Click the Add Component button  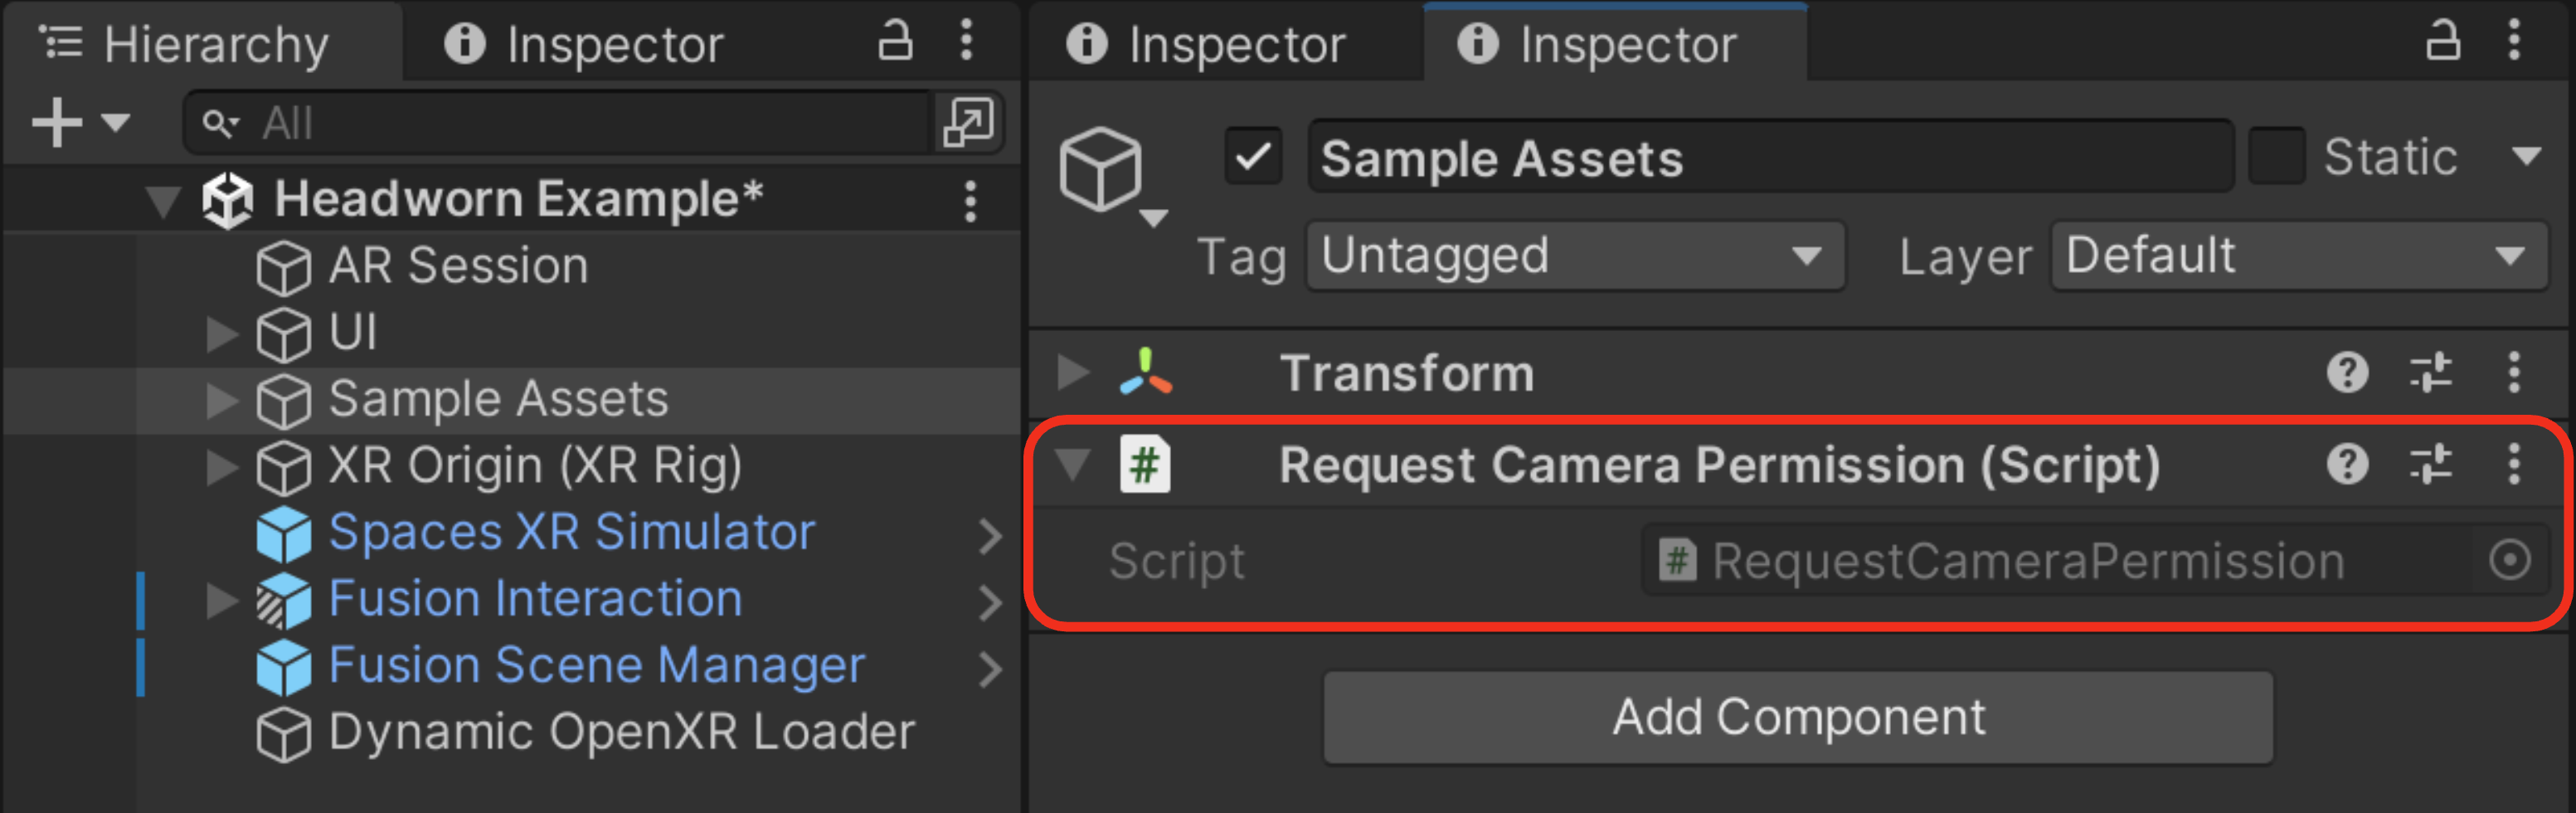pos(1798,717)
